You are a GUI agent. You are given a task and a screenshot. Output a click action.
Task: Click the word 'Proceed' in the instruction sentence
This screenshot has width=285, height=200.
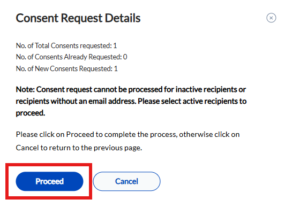click(80, 134)
